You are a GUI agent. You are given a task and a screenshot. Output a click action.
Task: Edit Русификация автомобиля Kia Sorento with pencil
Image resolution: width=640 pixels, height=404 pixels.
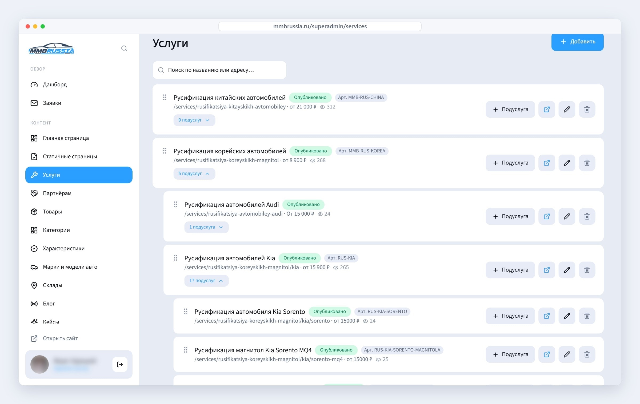point(567,316)
